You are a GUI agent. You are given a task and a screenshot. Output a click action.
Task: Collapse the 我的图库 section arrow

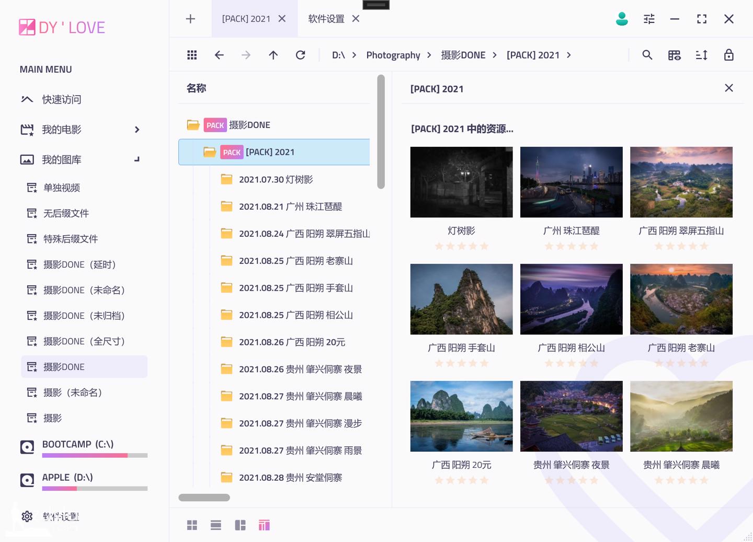pos(137,159)
